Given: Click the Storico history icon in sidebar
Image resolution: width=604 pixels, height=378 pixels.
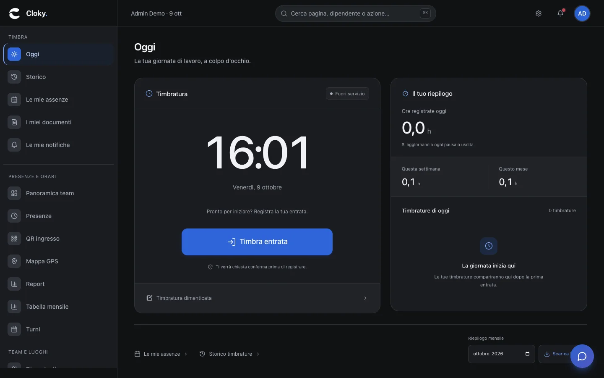Looking at the screenshot, I should click(x=14, y=77).
